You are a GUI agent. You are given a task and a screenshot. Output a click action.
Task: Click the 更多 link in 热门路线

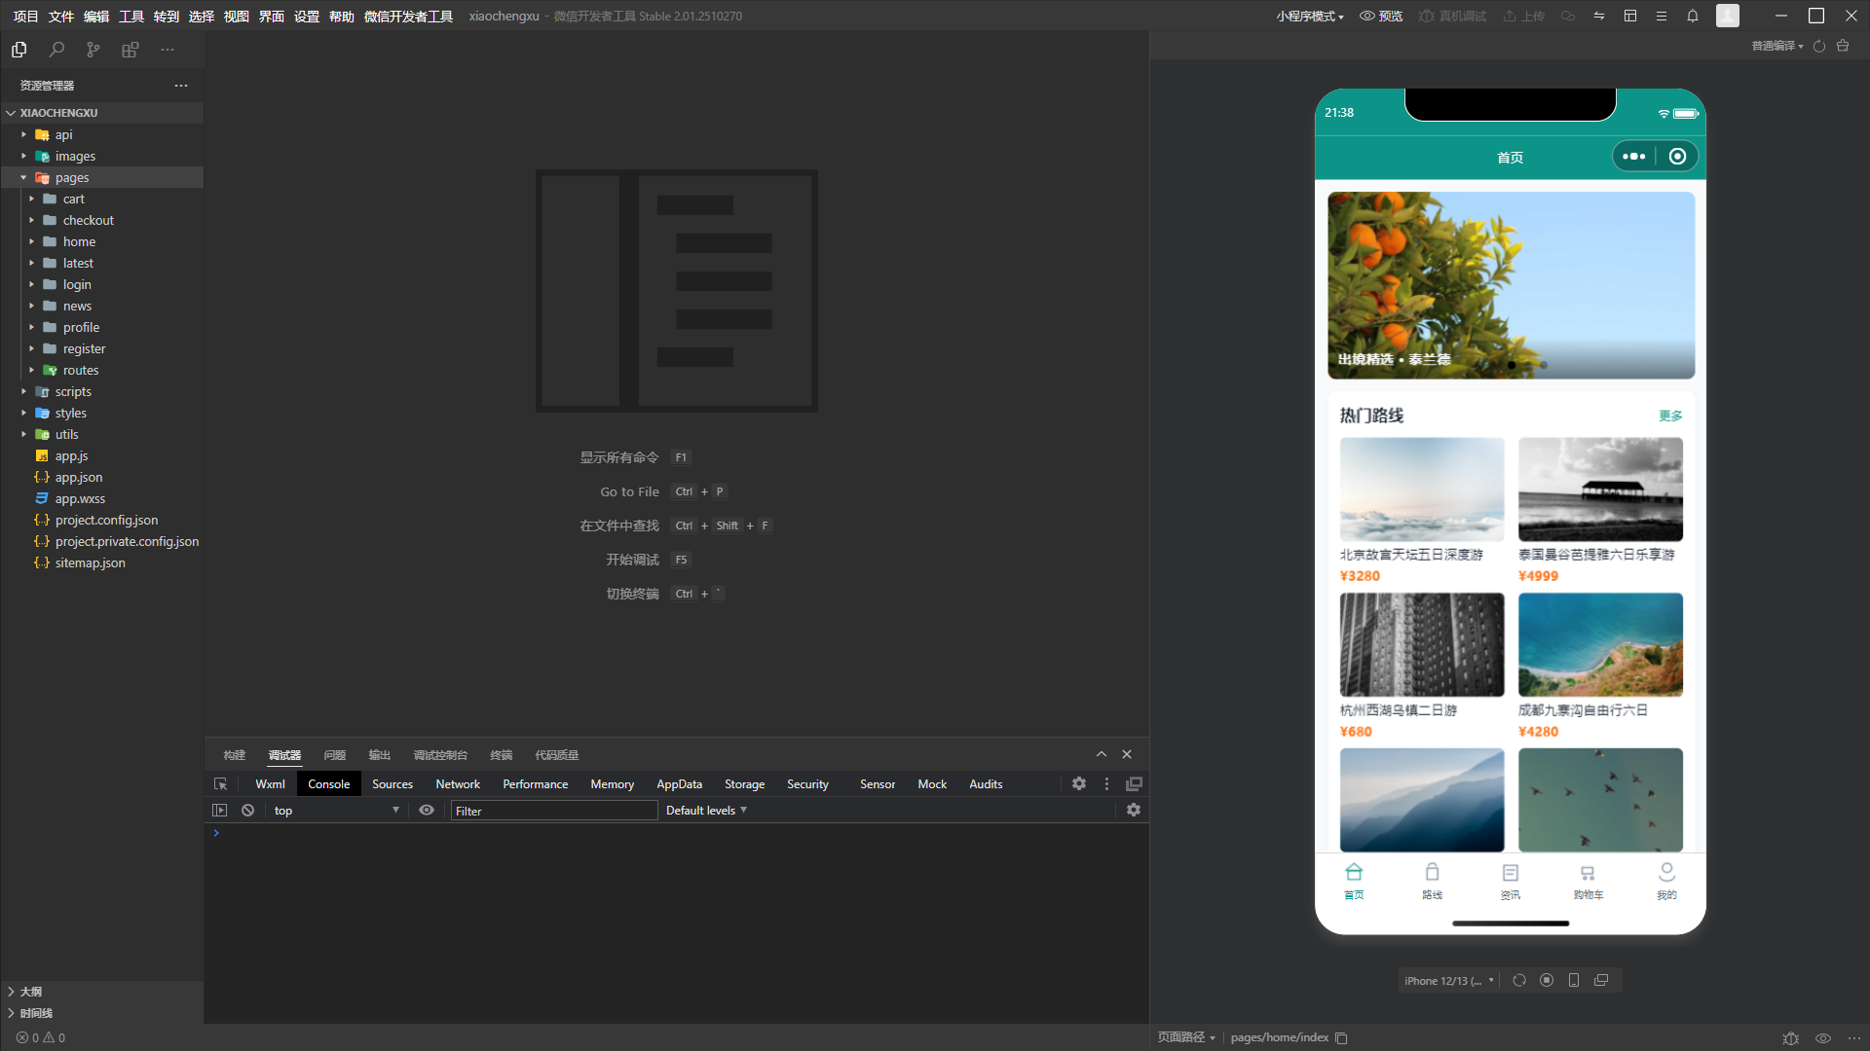click(x=1670, y=416)
